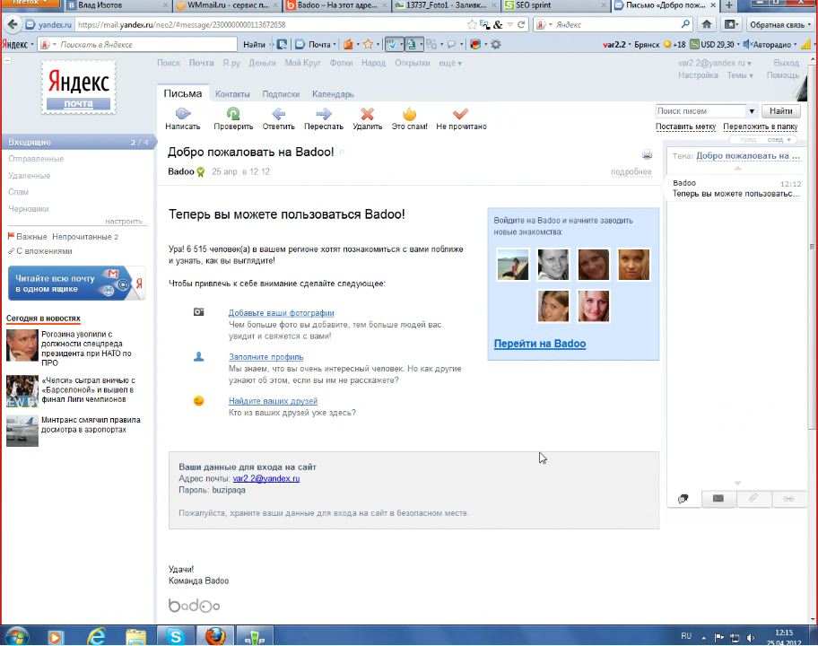Image resolution: width=818 pixels, height=646 pixels.
Task: Click the paperclip icon tab in right panel
Action: 753,498
